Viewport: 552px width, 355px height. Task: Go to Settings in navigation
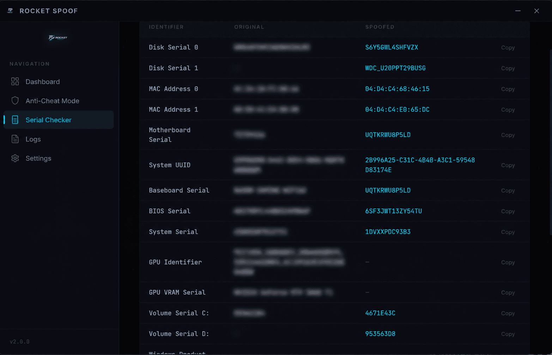(59, 158)
